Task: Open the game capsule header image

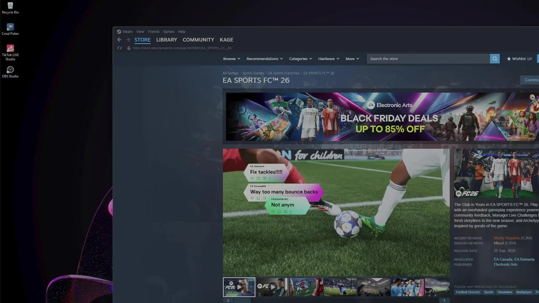Action: click(496, 173)
